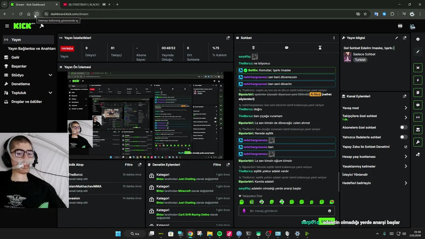The height and width of the screenshot is (239, 425).
Task: Click the pencil icon in right sidebar
Action: point(418,52)
